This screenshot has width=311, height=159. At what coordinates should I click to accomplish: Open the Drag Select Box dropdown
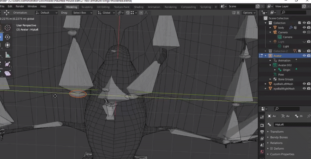(x=82, y=13)
